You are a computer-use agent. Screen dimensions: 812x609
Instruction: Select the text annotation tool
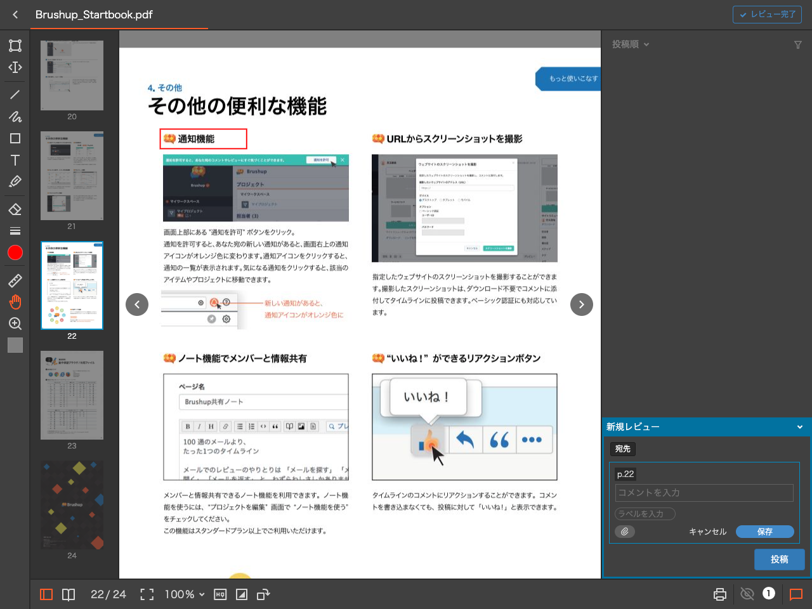tap(15, 160)
